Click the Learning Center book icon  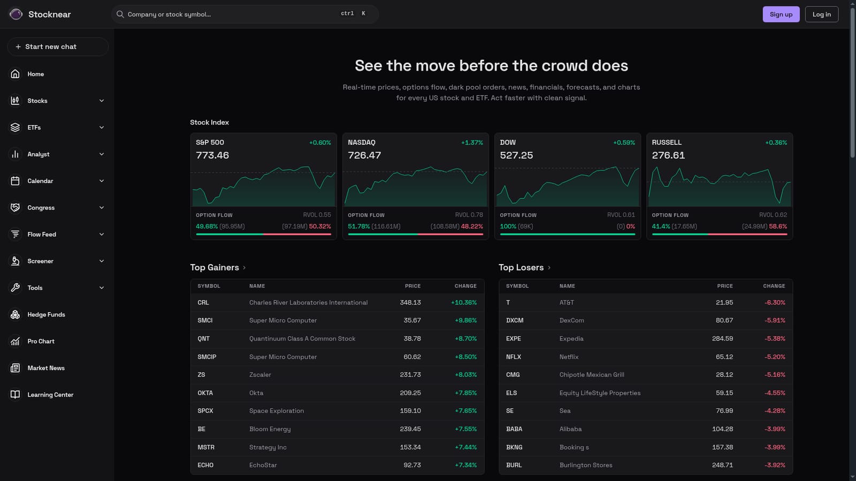coord(15,394)
